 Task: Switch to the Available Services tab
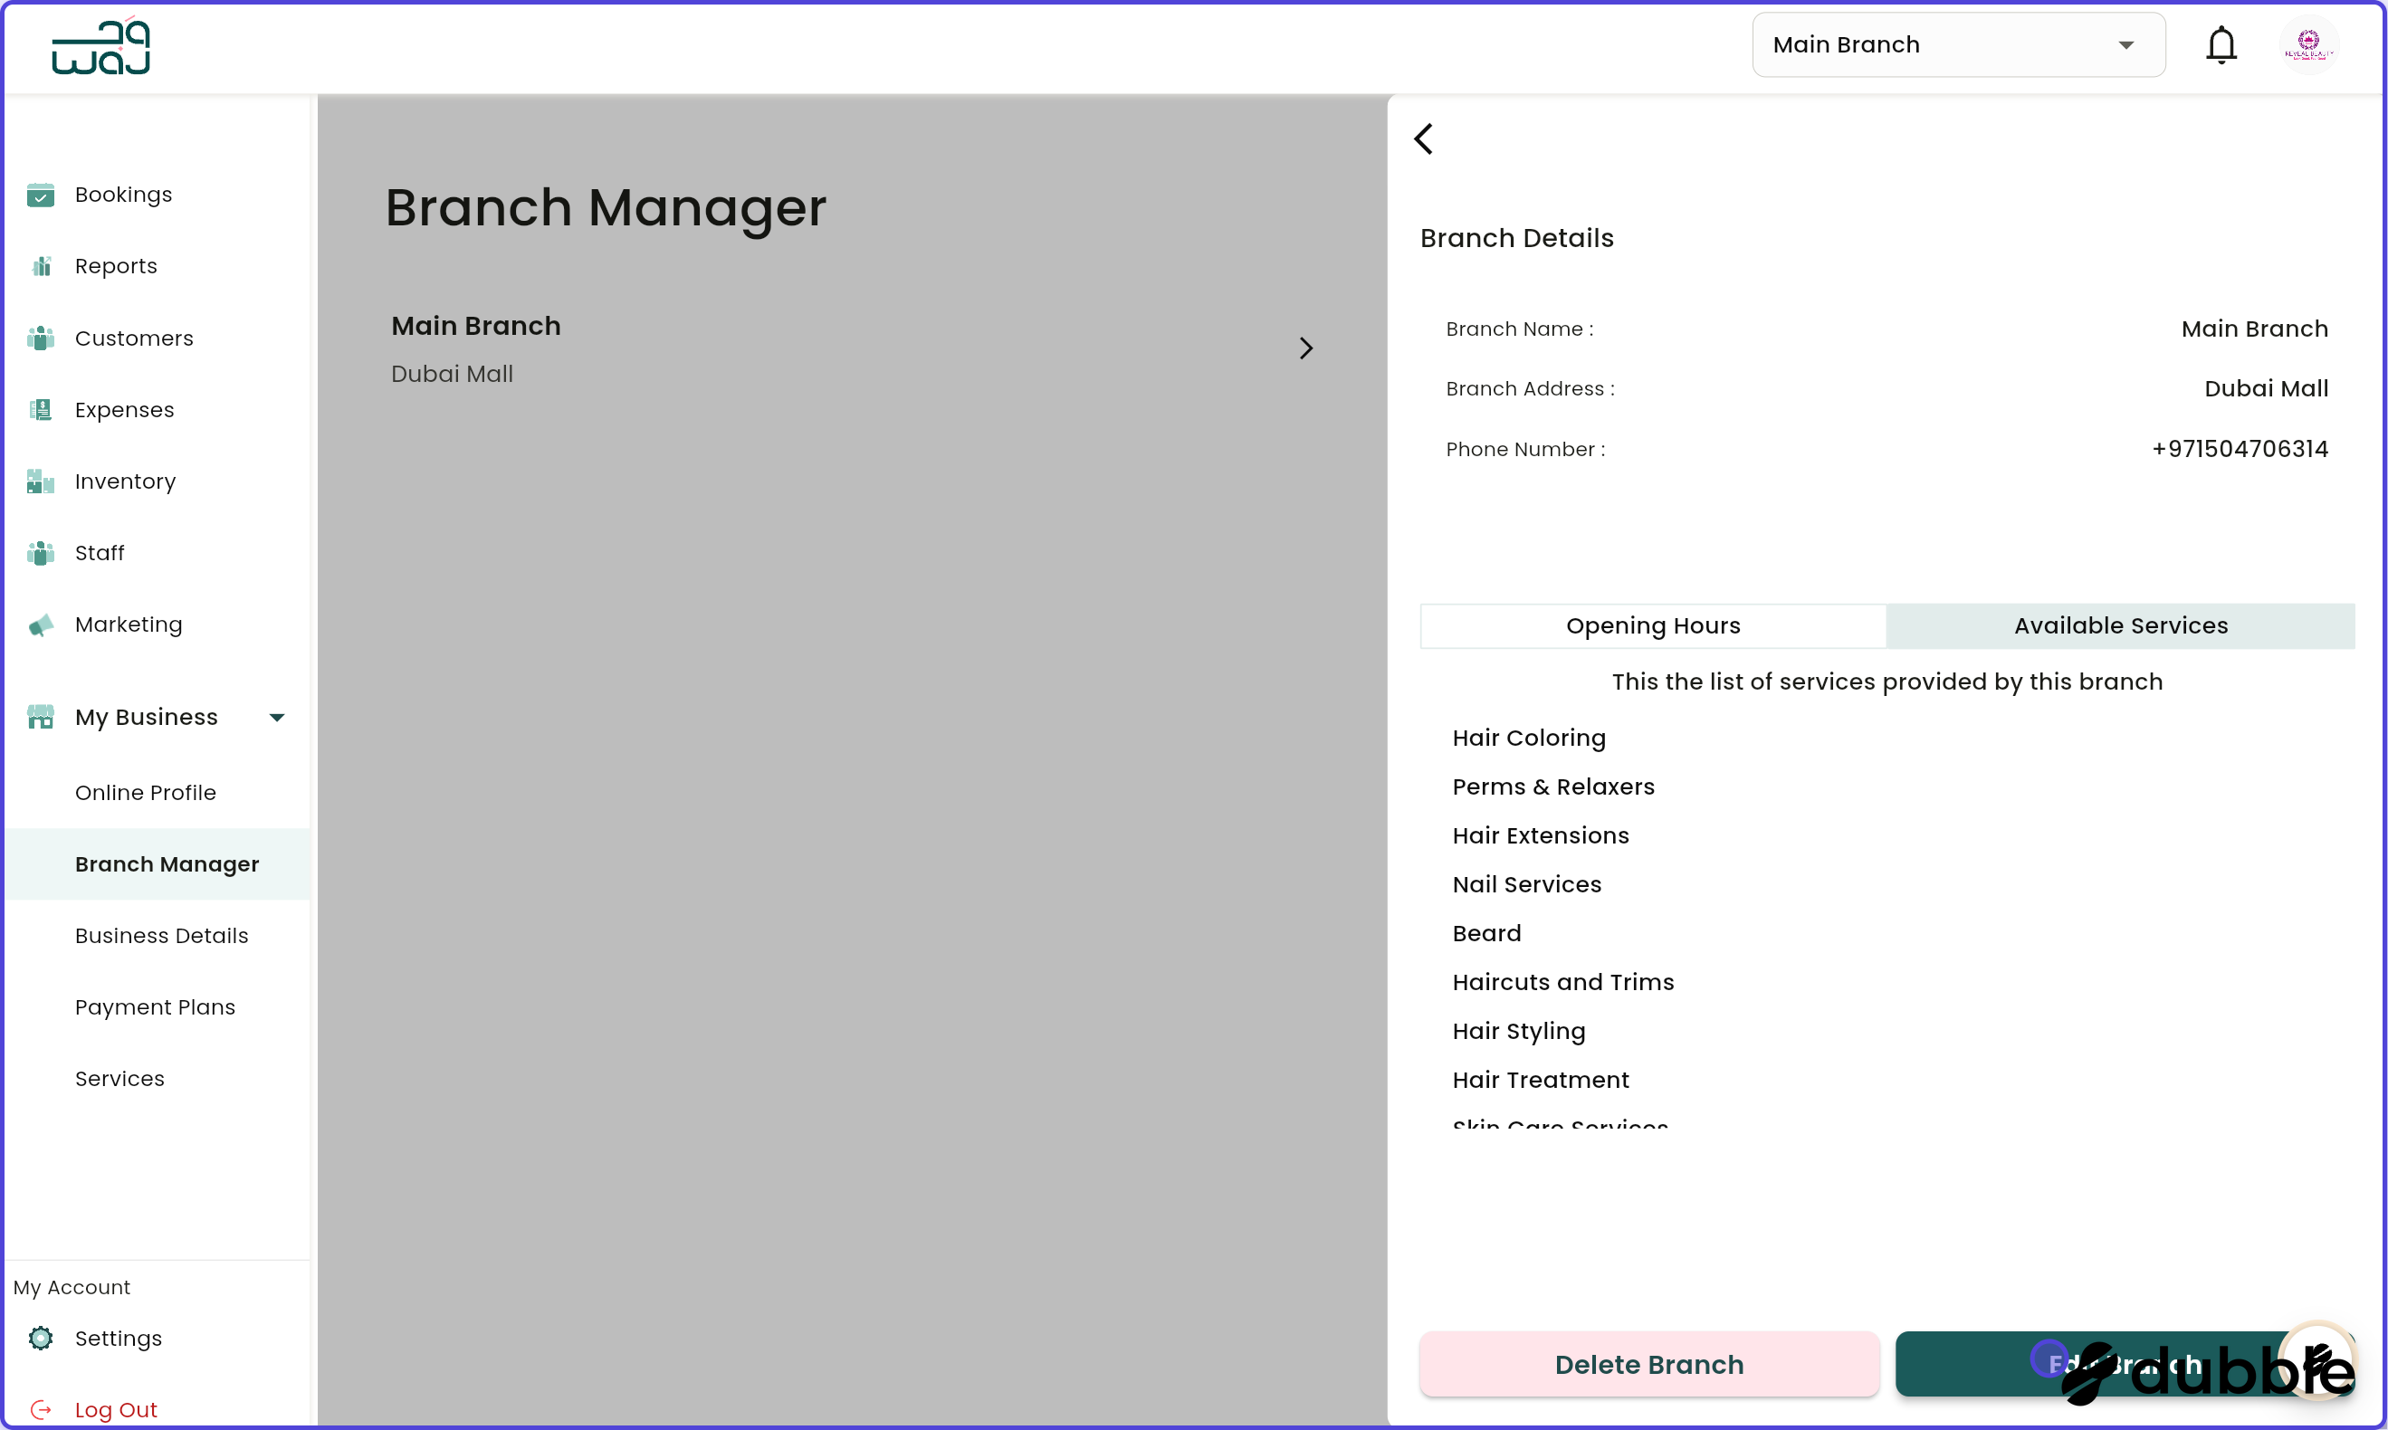(2120, 625)
